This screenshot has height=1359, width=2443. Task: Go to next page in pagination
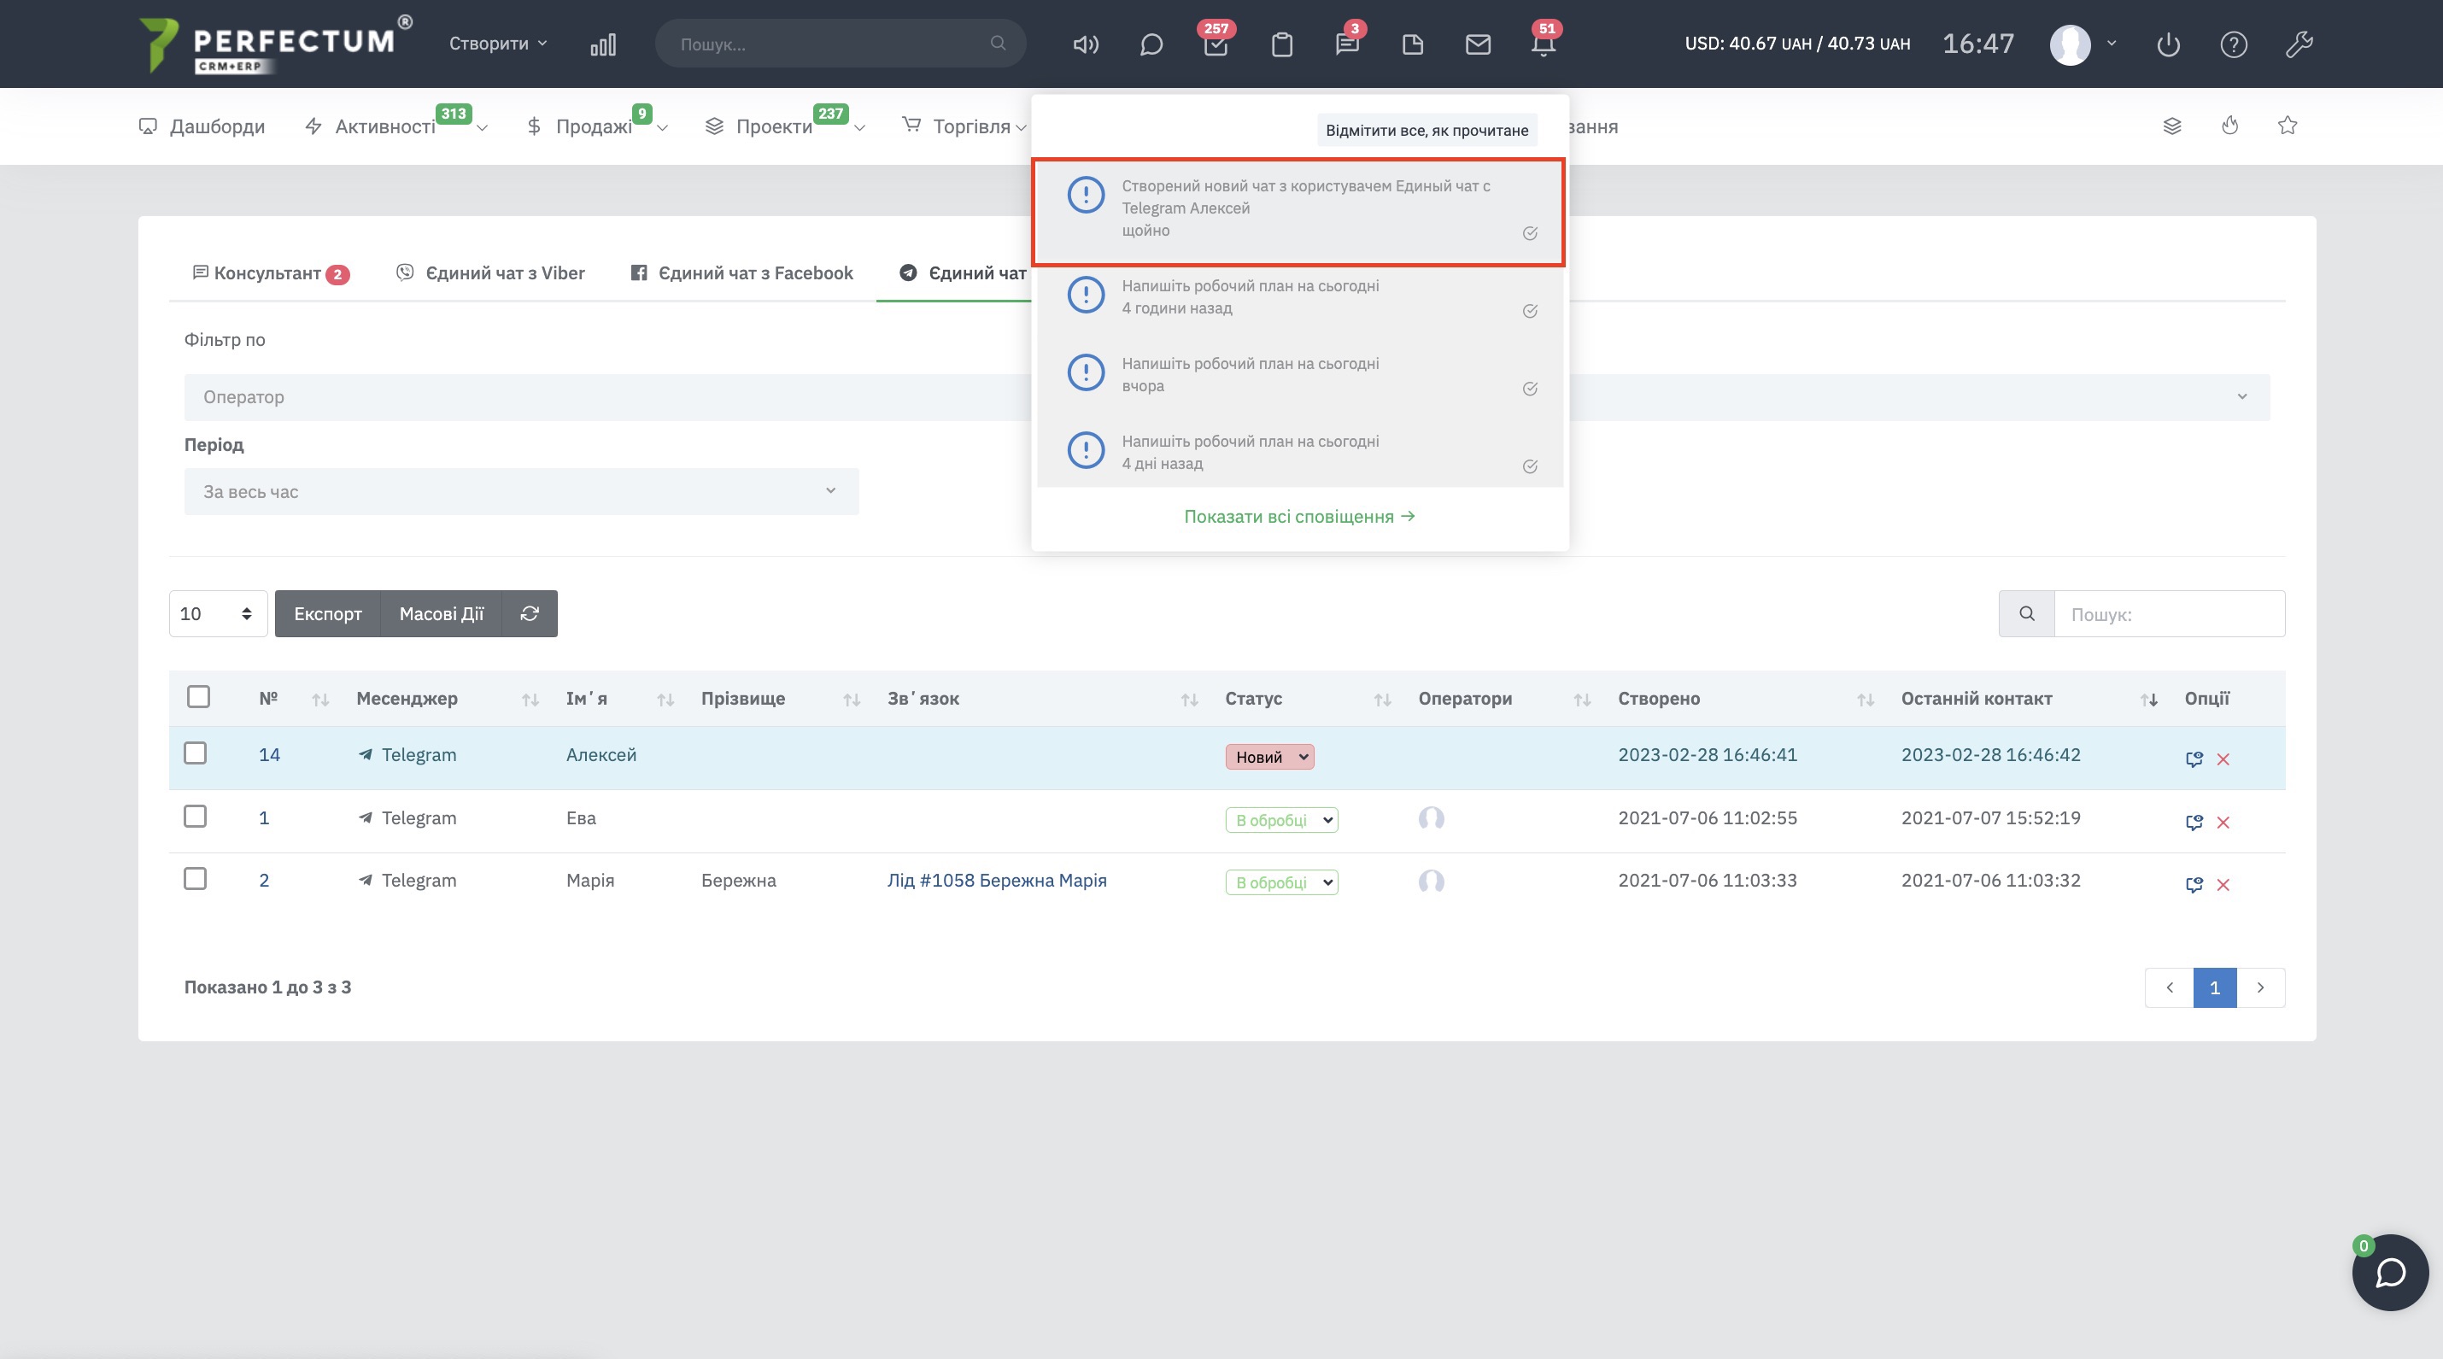[x=2261, y=988]
